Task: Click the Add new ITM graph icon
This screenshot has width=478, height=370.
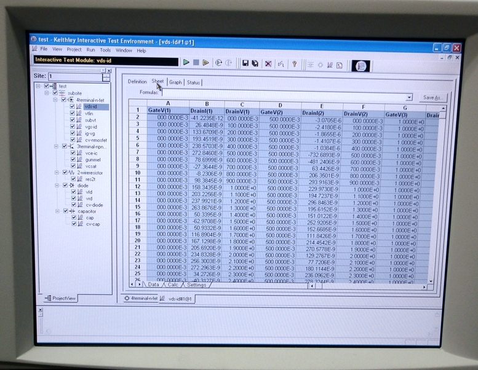Action: (330, 65)
